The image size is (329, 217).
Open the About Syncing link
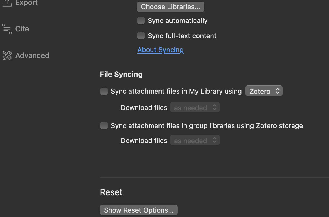[x=161, y=50]
